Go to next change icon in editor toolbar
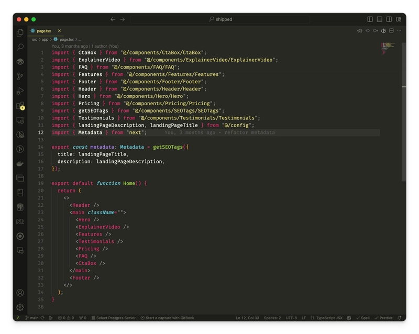The height and width of the screenshot is (334, 419). click(376, 31)
